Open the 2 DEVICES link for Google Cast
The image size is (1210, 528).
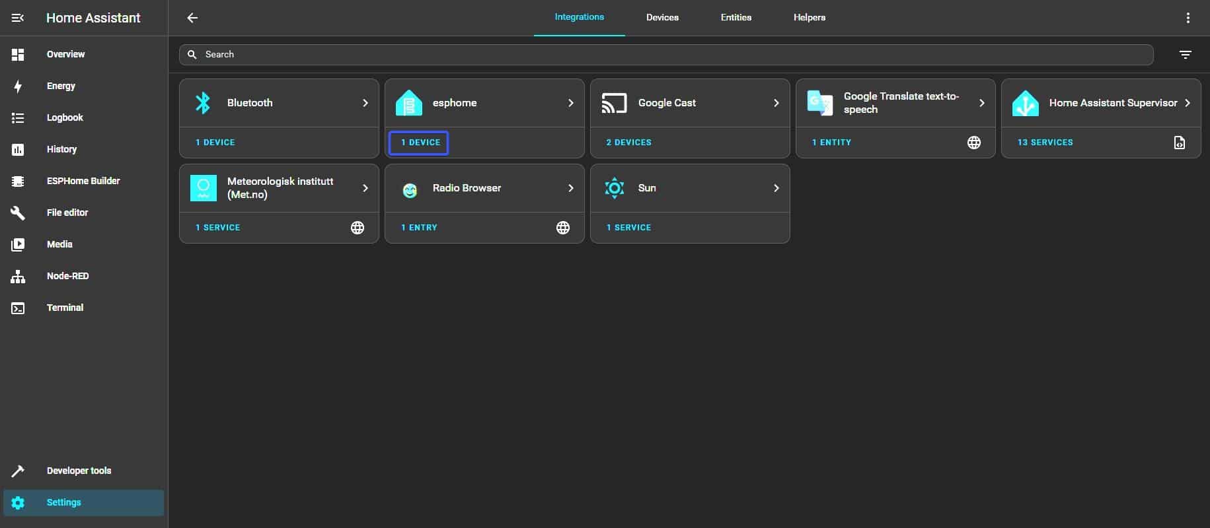628,143
